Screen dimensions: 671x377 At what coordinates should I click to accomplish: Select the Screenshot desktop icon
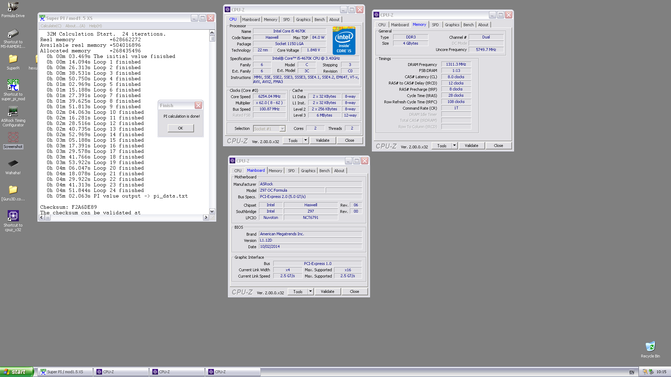(x=13, y=138)
